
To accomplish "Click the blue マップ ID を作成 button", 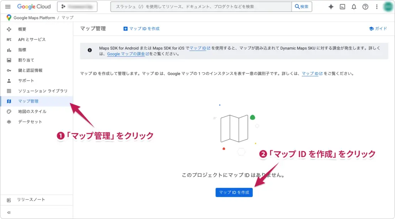I will coord(234,192).
